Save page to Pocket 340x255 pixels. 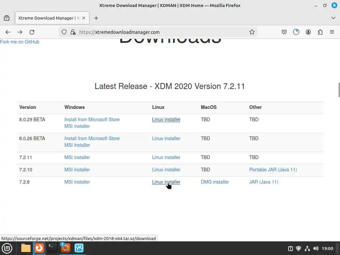[284, 32]
